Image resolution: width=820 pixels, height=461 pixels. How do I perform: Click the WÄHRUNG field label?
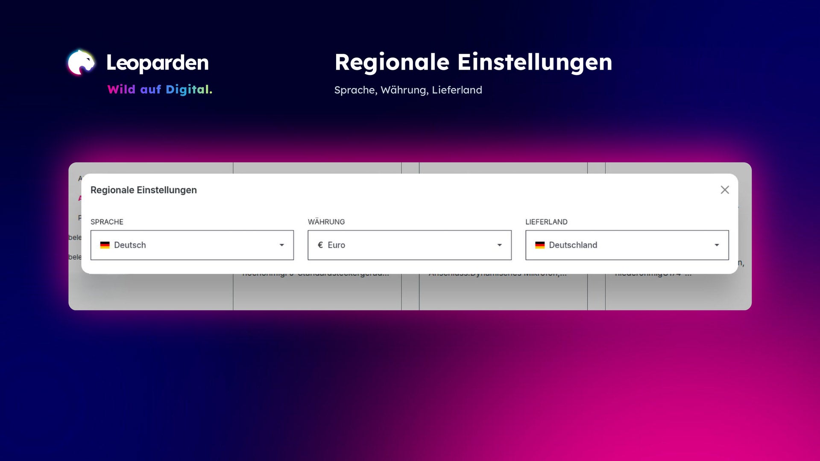[x=326, y=222]
